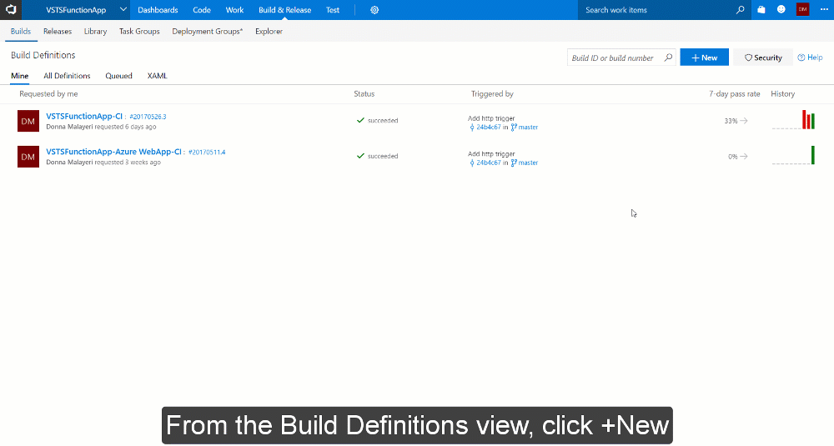This screenshot has height=446, width=834.
Task: Click the green history bar of VSTSFunctionApp-Azure WebApp-CI
Action: (x=812, y=155)
